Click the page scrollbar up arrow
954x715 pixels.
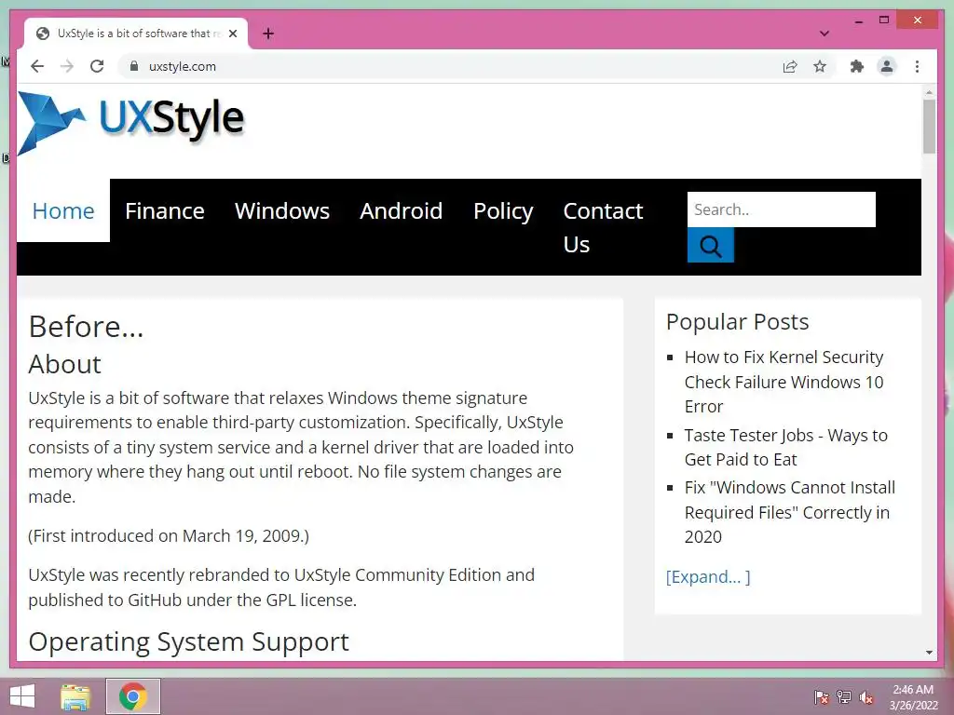tap(929, 92)
